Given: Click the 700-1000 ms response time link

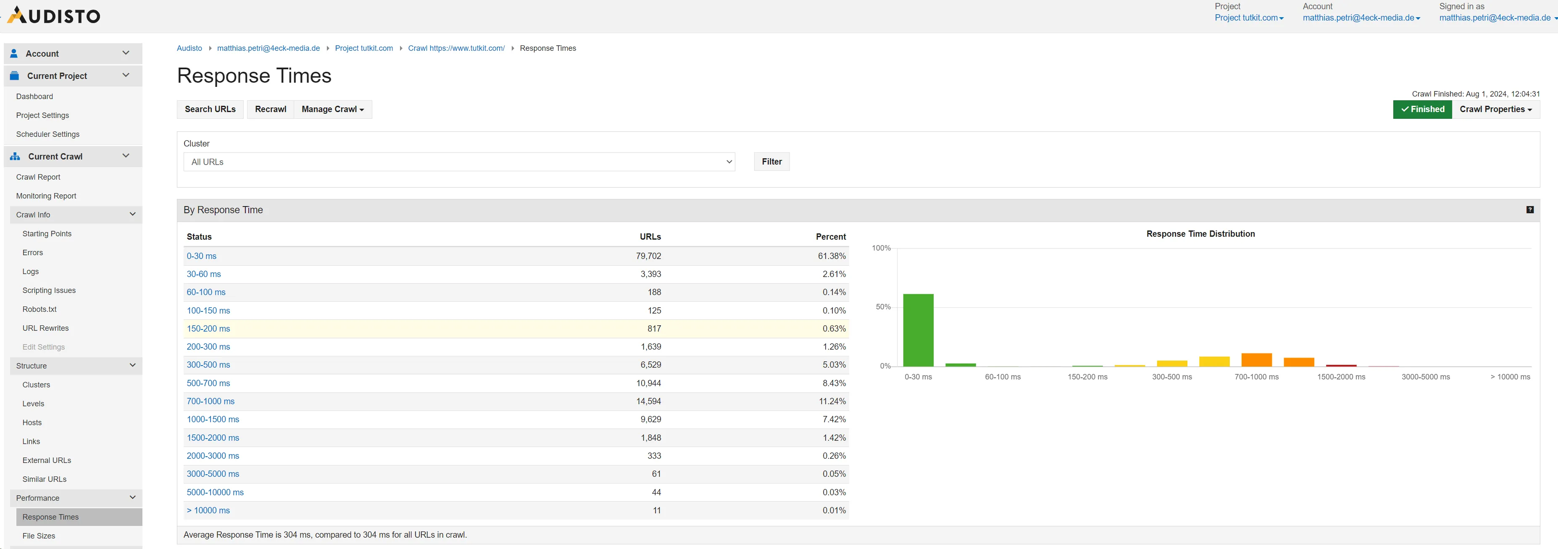Looking at the screenshot, I should [210, 401].
